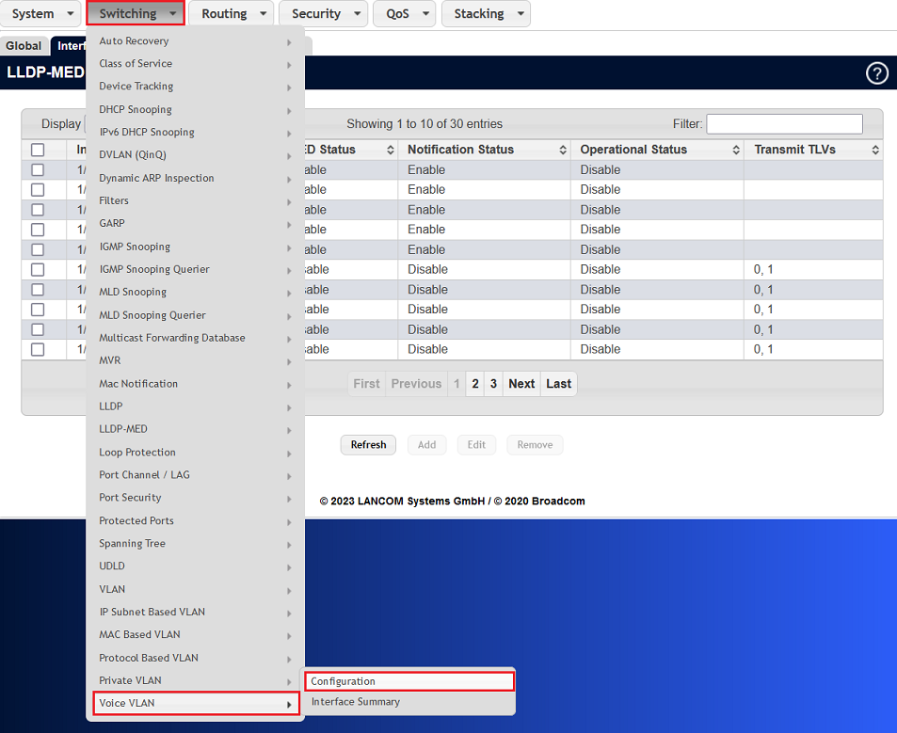
Task: Open the help icon in the title bar
Action: click(x=876, y=72)
